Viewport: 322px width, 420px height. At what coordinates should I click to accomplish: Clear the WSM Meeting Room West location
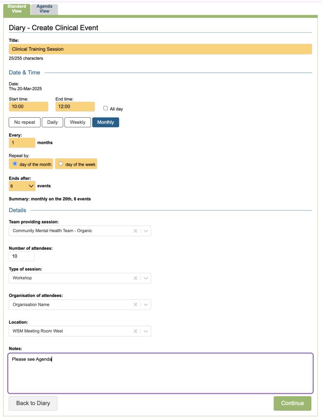coord(135,331)
